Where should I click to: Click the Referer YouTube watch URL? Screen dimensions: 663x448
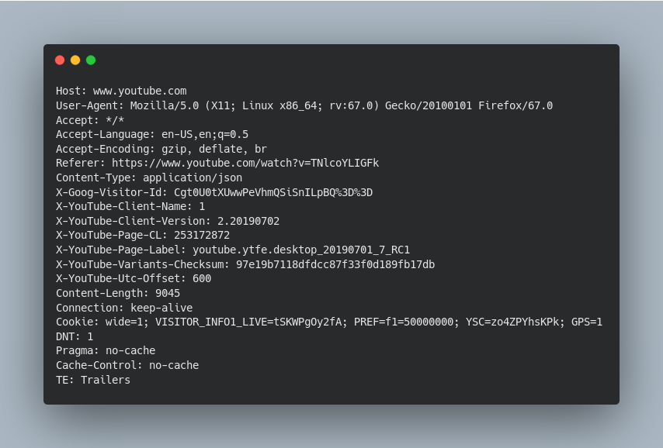coord(245,163)
